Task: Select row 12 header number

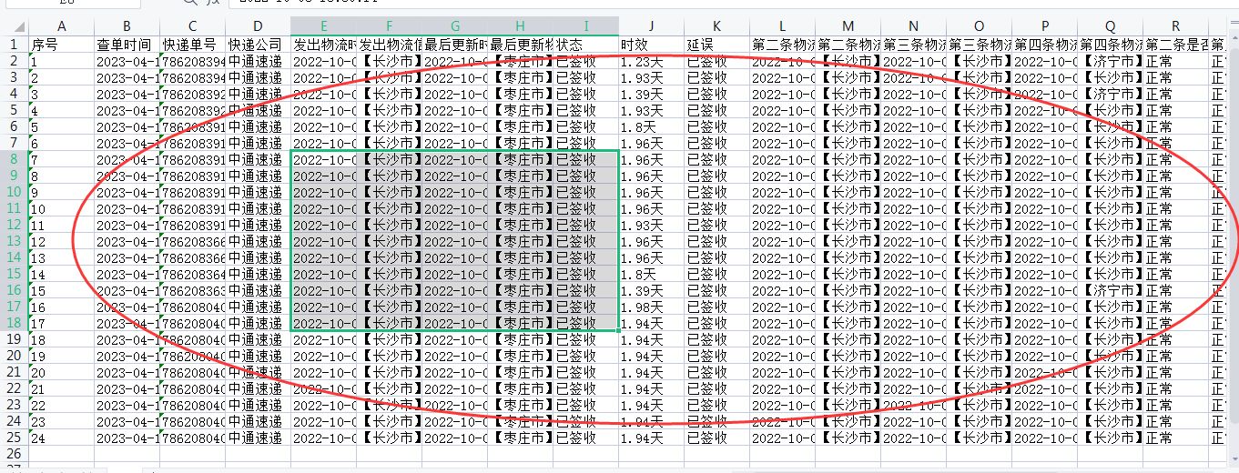Action: click(15, 225)
